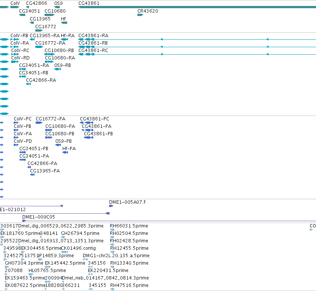The height and width of the screenshot is (291, 316).
Task: Select the Hf gene feature
Action: 64,23
